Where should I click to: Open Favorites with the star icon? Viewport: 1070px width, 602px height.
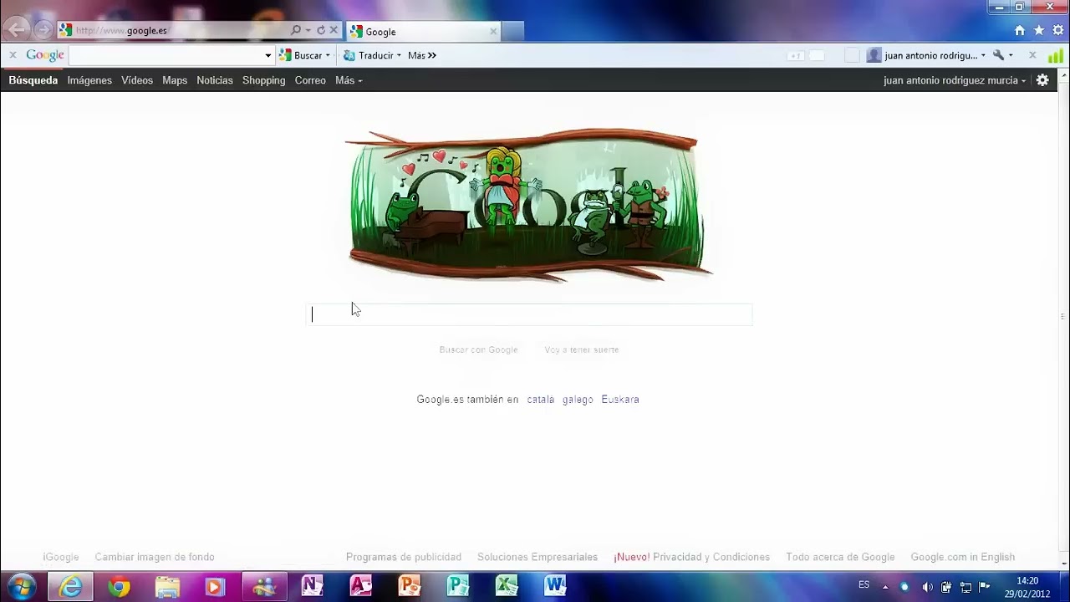tap(1039, 30)
